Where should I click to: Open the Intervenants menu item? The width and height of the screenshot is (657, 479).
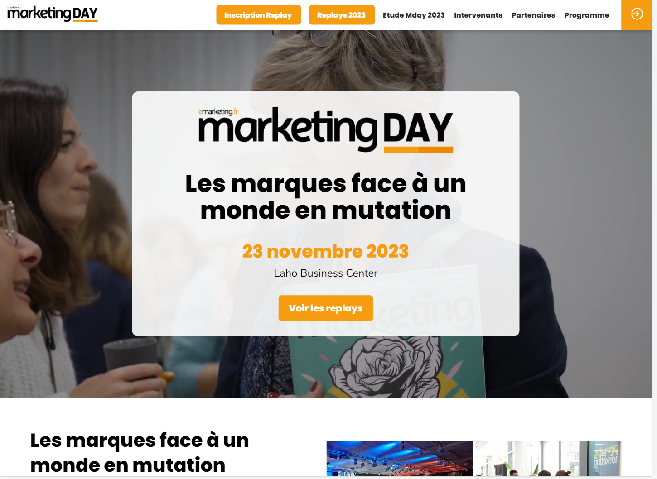click(478, 15)
